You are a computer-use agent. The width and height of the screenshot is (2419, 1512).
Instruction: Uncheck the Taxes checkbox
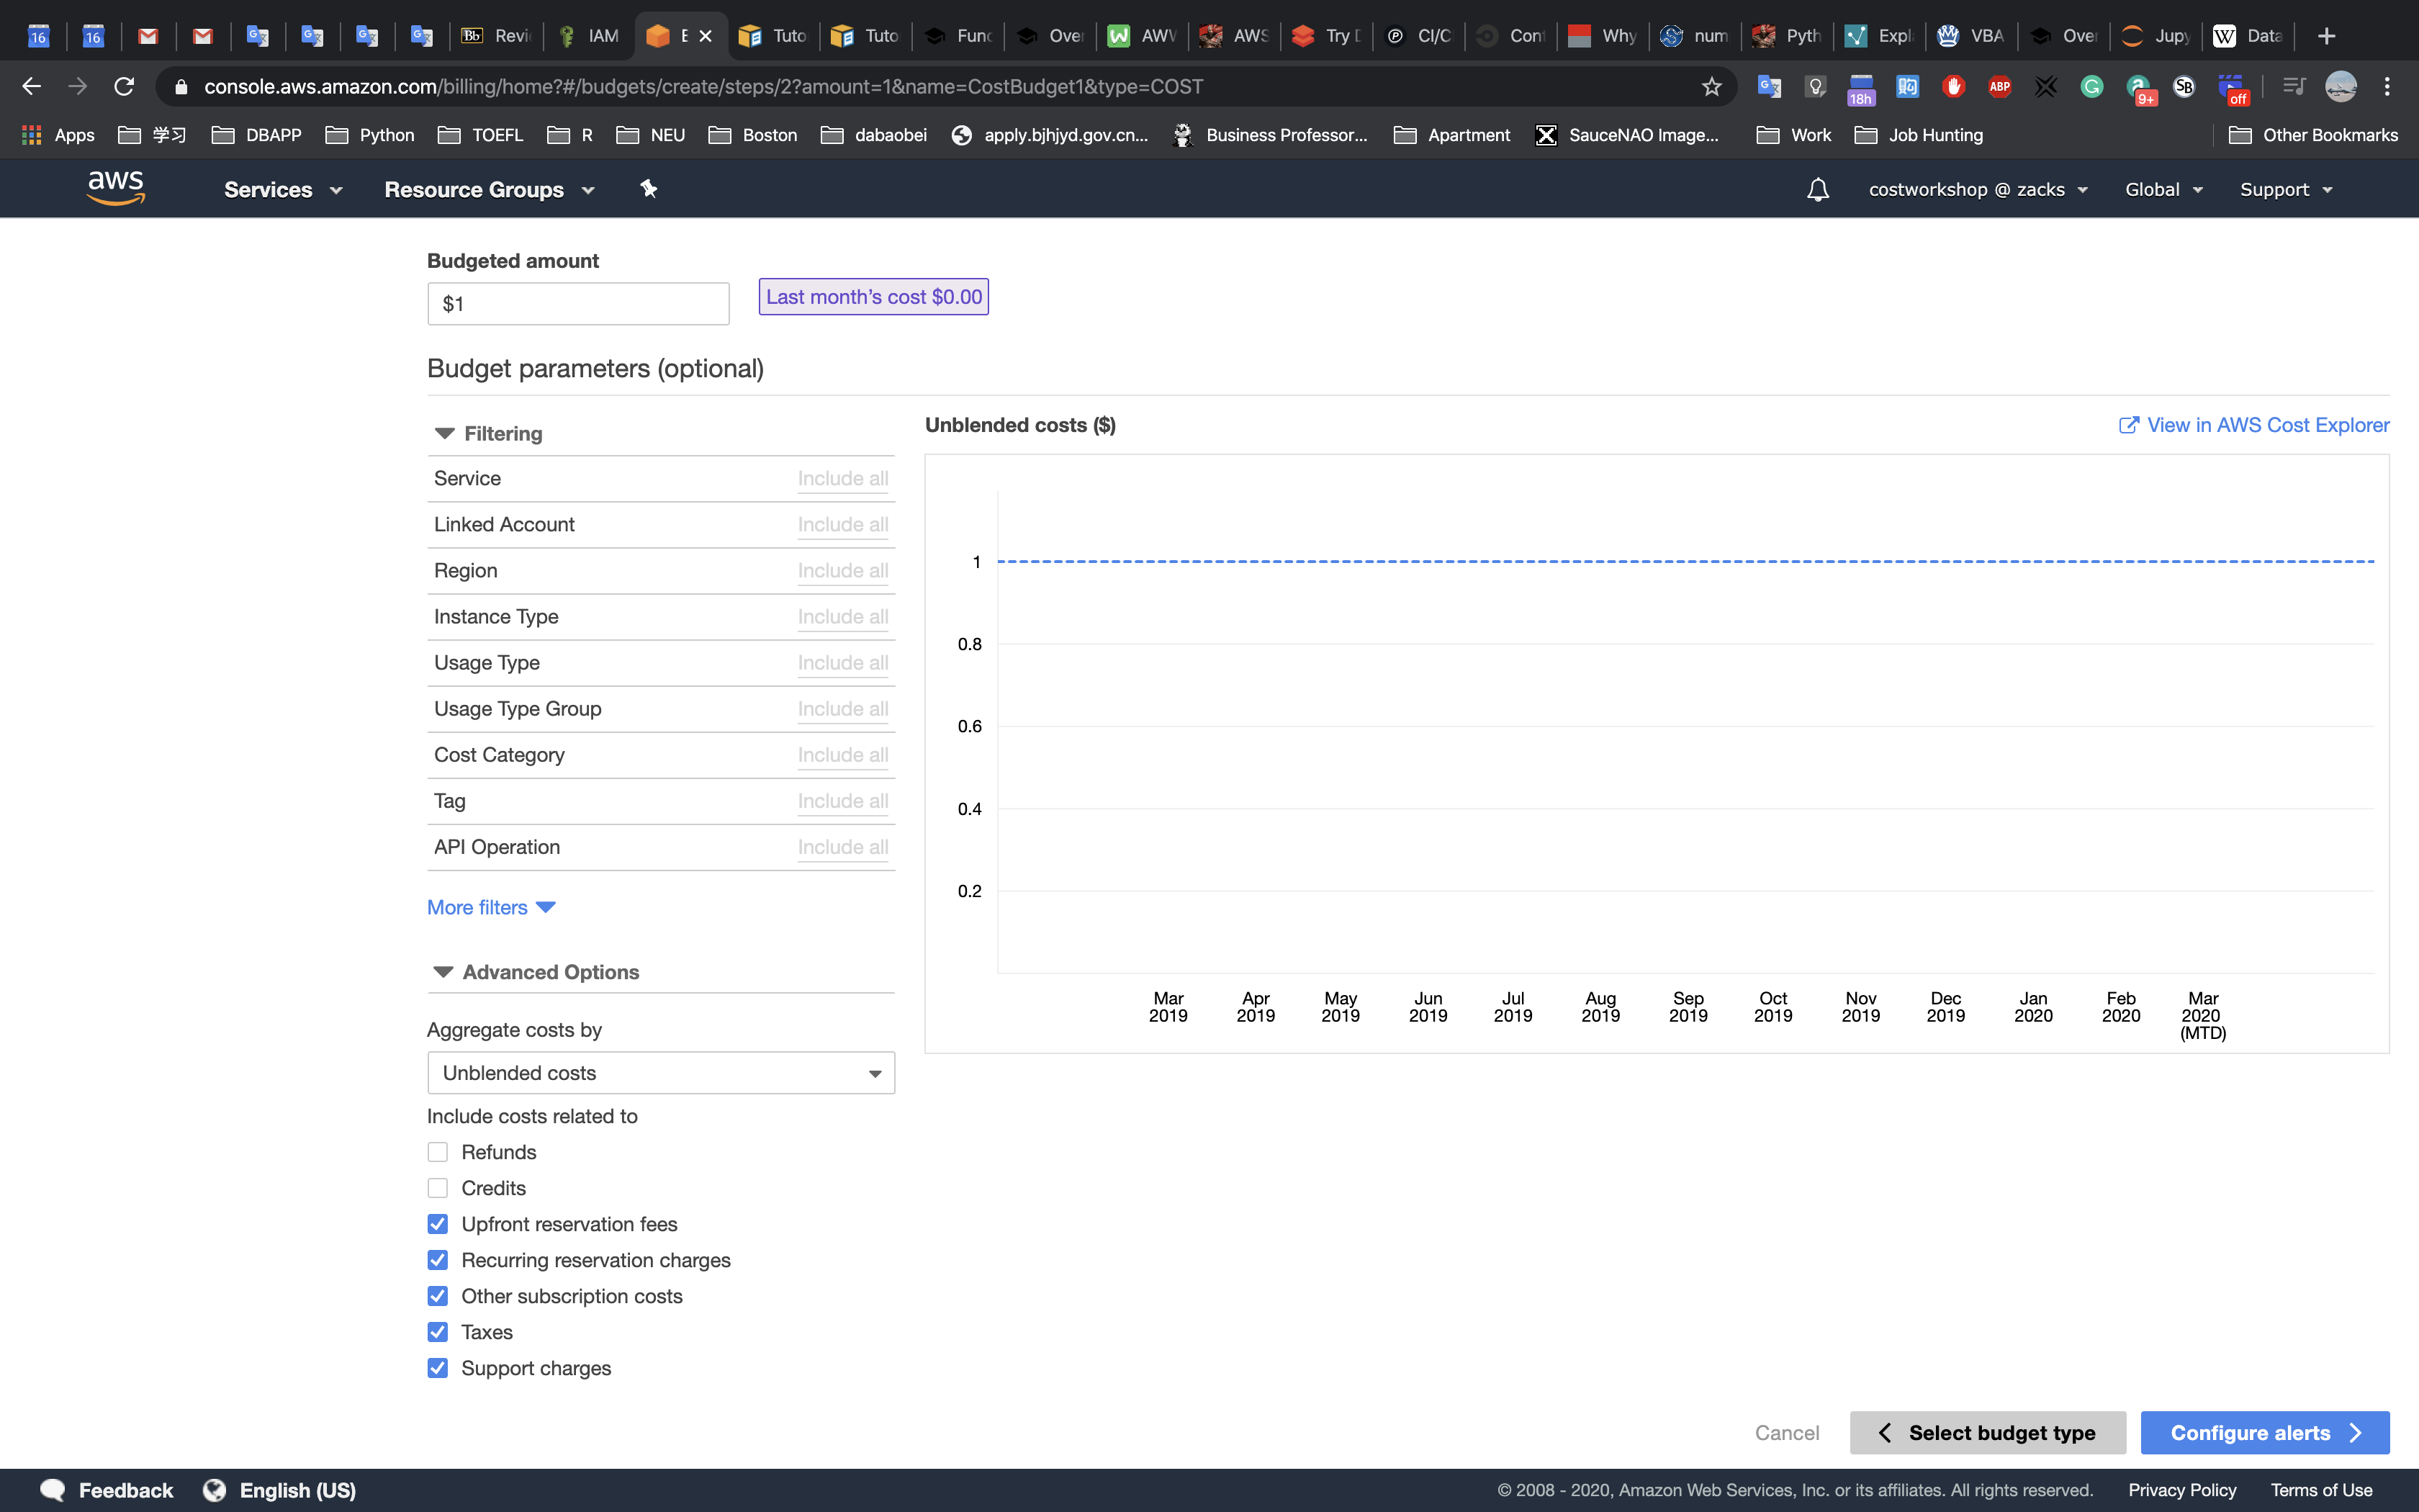tap(438, 1332)
